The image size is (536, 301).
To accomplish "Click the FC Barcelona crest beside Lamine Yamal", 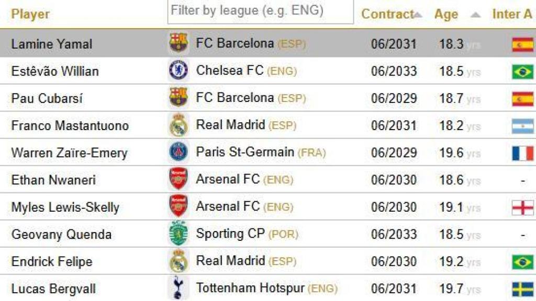I will tap(178, 45).
